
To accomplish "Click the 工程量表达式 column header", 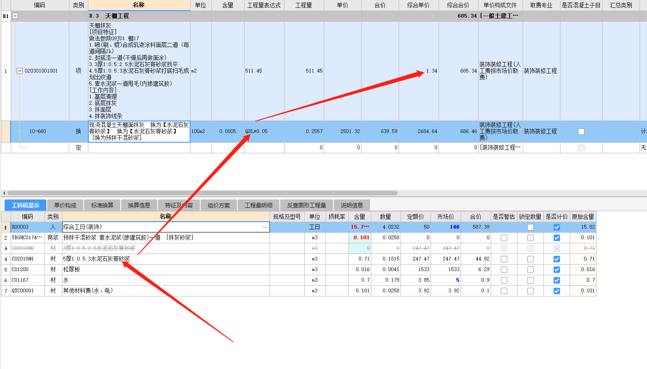I will point(264,6).
